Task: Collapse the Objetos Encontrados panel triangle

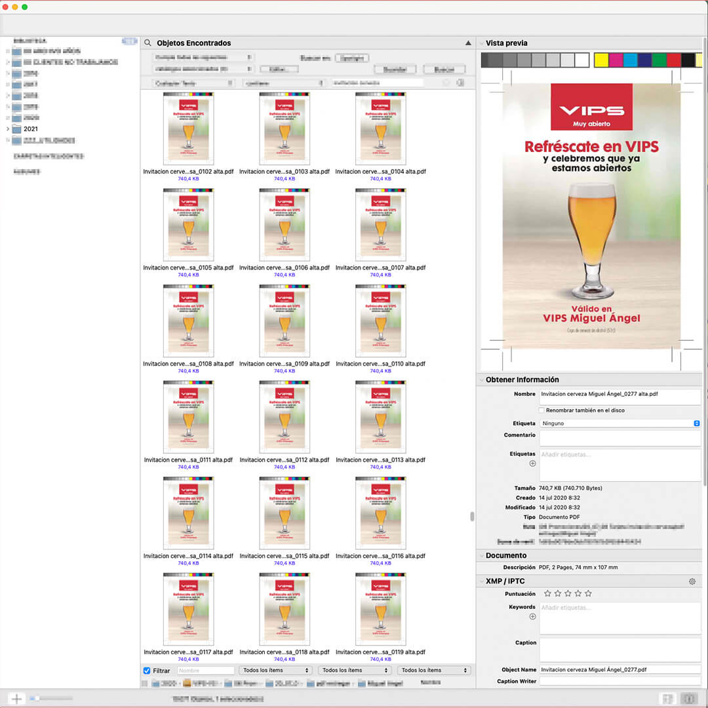Action: (468, 43)
